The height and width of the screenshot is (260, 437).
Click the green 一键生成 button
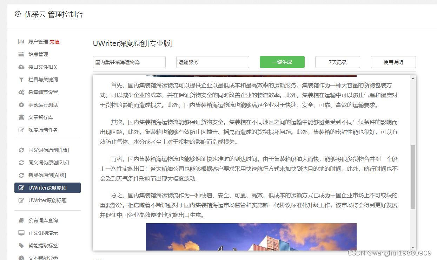282,62
